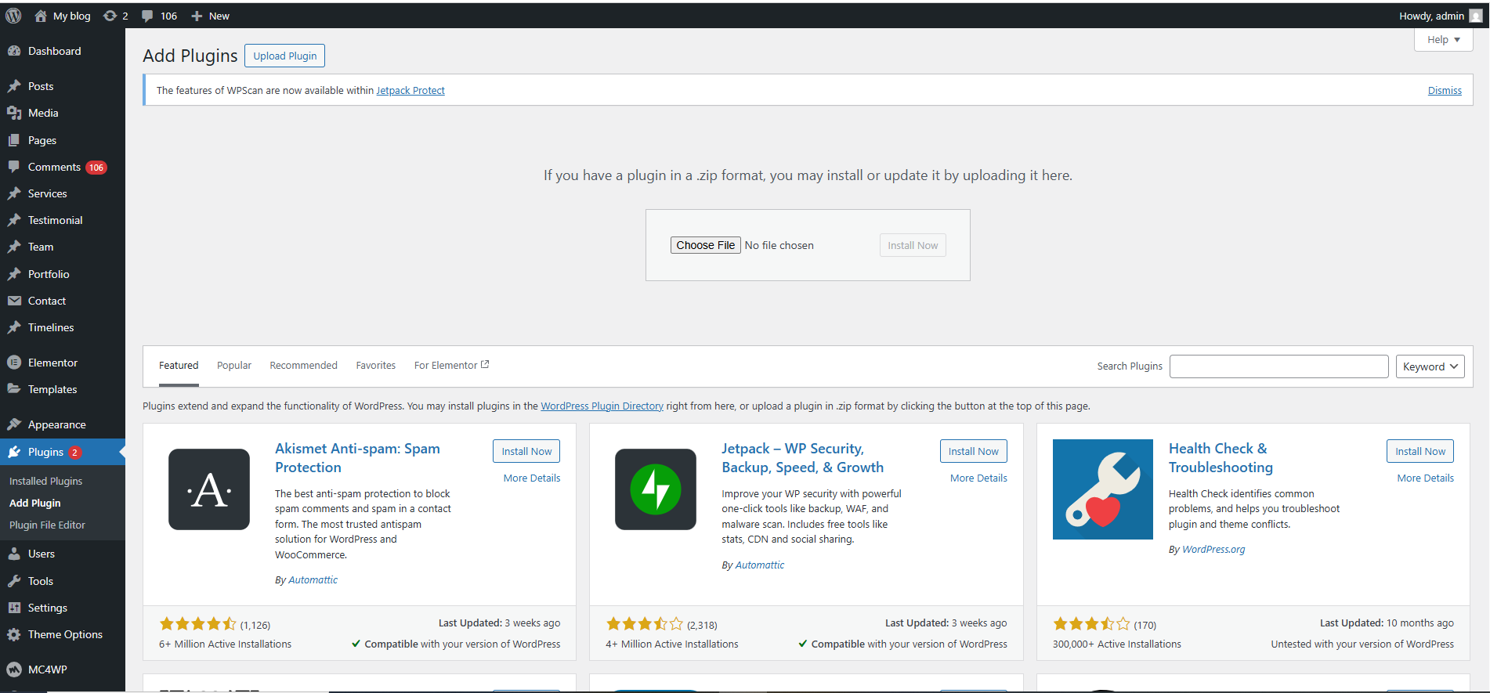This screenshot has height=693, width=1490.
Task: Open More Details for Jetpack
Action: click(x=978, y=478)
